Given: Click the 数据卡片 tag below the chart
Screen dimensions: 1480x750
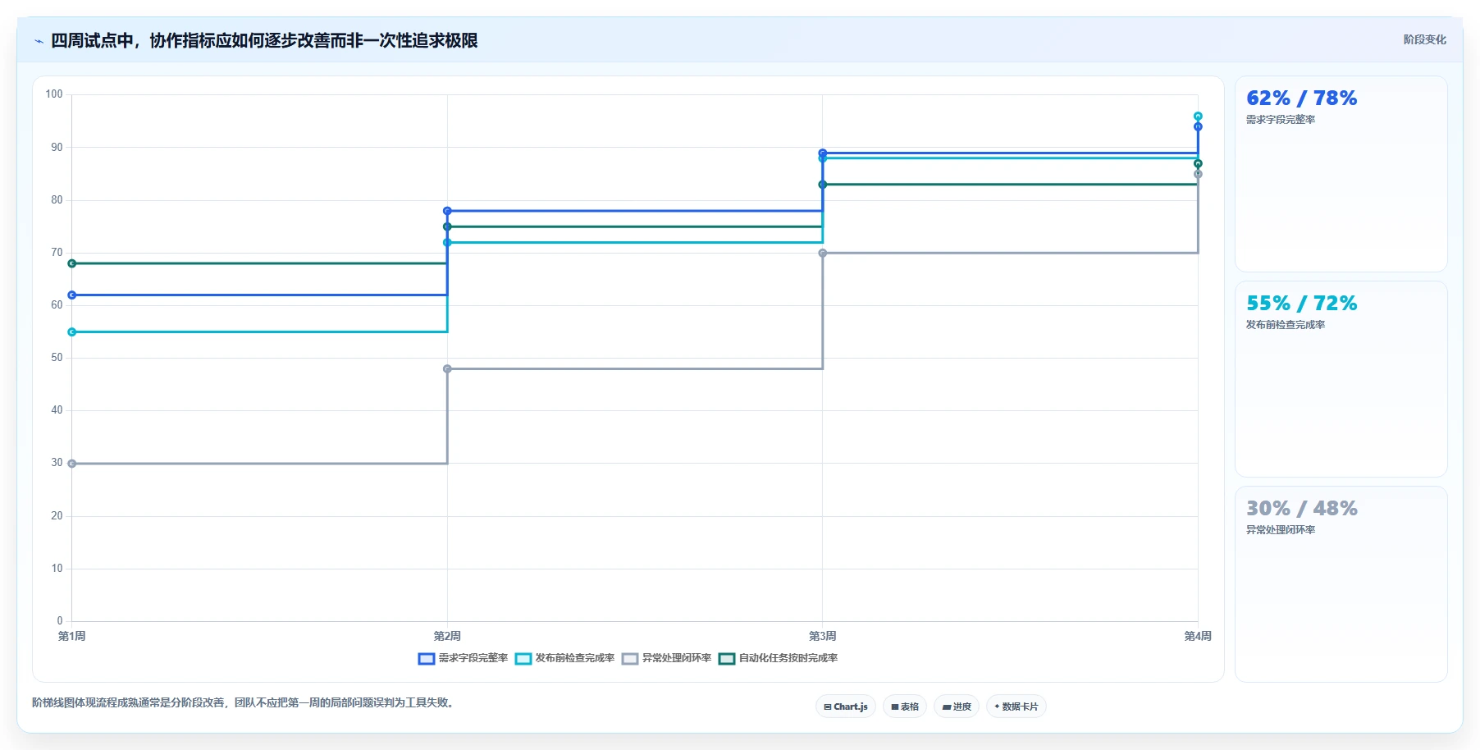Looking at the screenshot, I should click(1016, 707).
